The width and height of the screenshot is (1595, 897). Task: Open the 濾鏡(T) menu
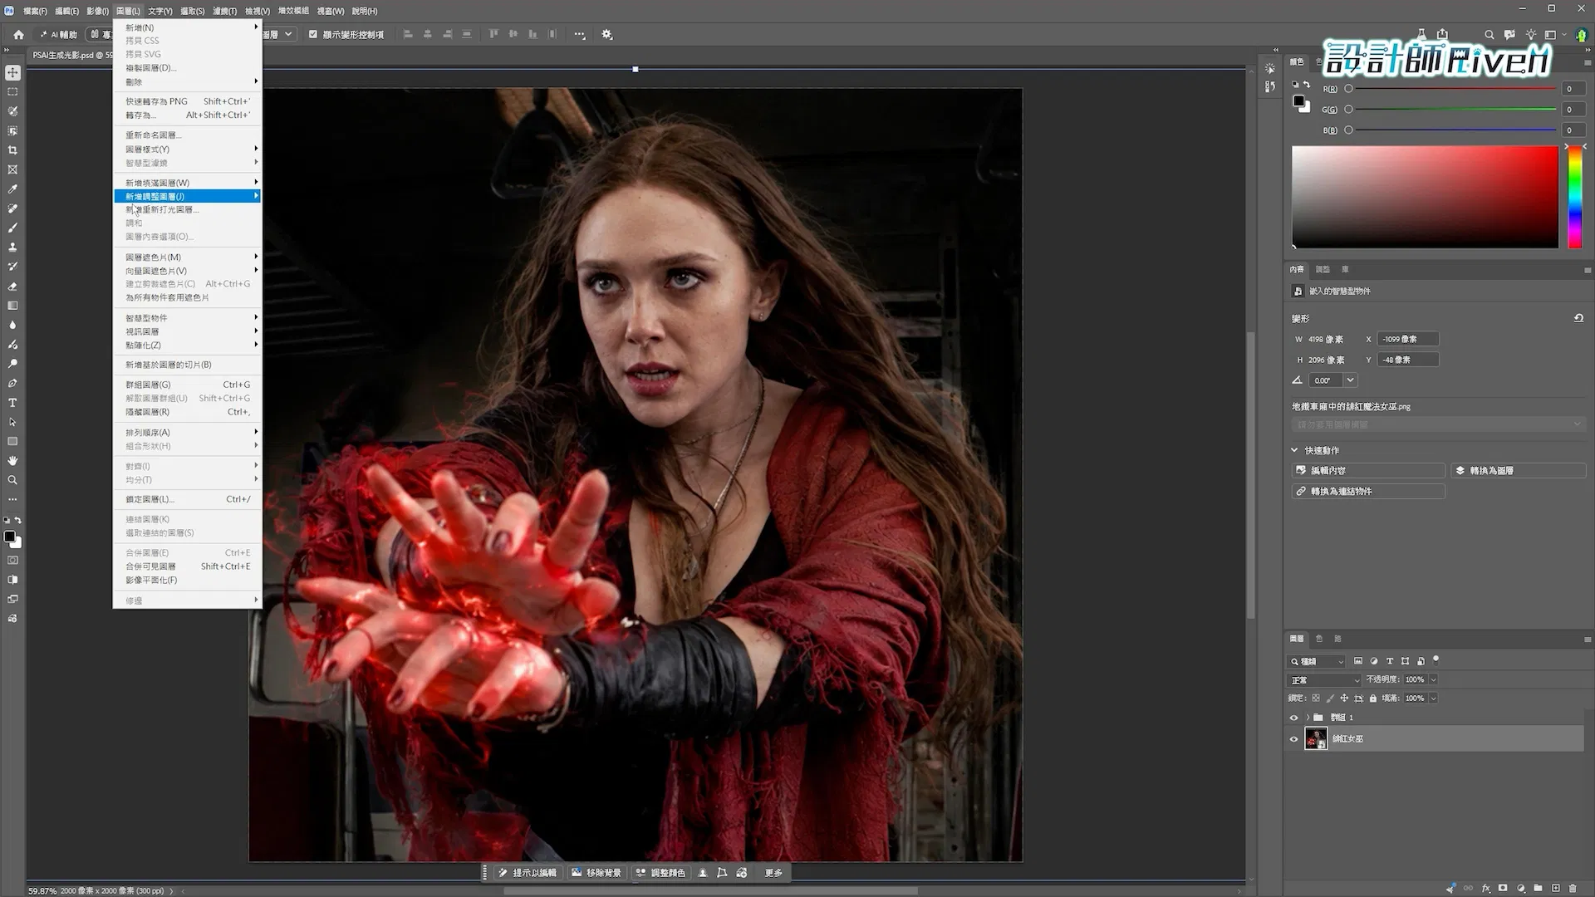[224, 11]
